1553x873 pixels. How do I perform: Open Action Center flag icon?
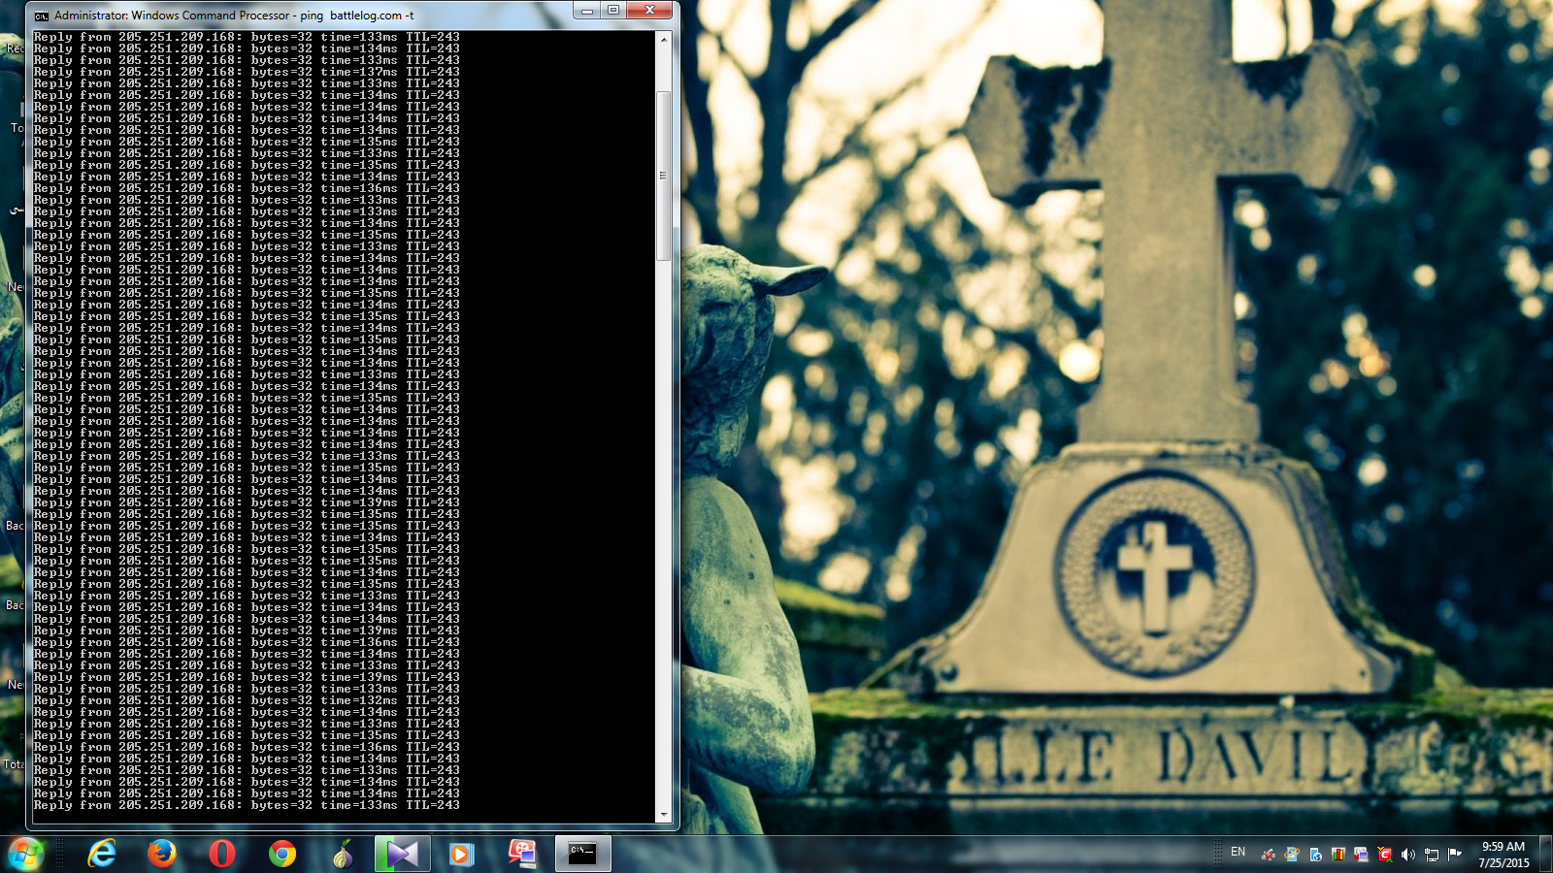1454,854
